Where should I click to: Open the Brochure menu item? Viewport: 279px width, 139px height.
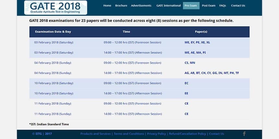[x=121, y=6]
